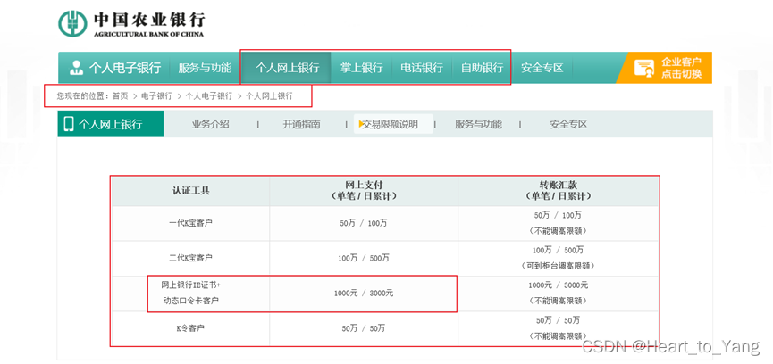
Task: Click 50万 / 50万 in 网上支付 column
Action: [x=364, y=328]
